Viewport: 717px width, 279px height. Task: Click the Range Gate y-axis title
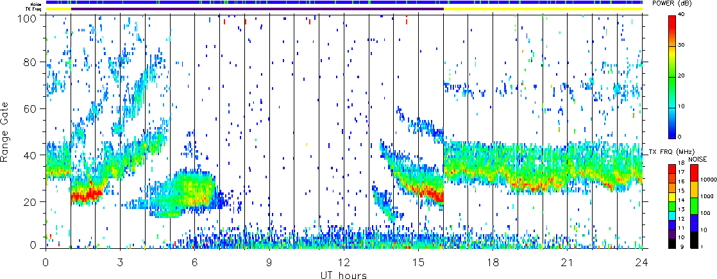[x=5, y=131]
